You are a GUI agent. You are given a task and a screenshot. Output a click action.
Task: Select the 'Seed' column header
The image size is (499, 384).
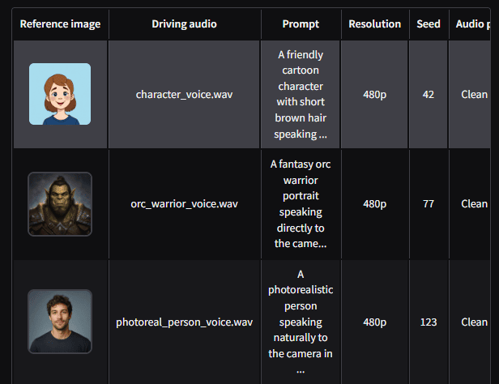pyautogui.click(x=429, y=24)
